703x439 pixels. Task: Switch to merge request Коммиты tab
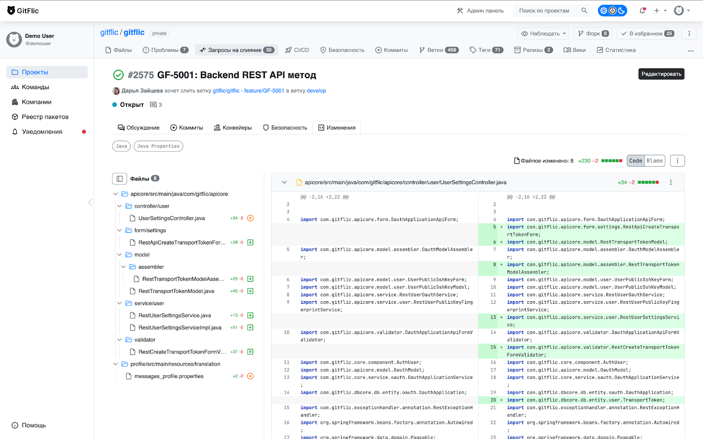(187, 128)
